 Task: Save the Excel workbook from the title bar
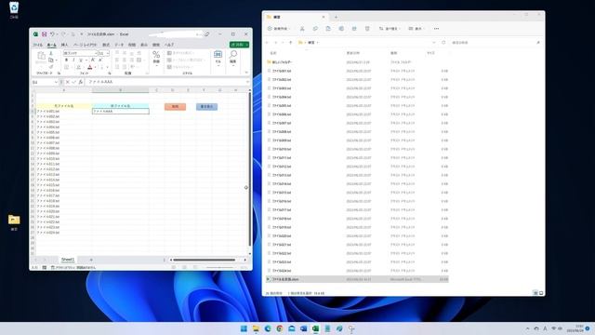[x=44, y=34]
